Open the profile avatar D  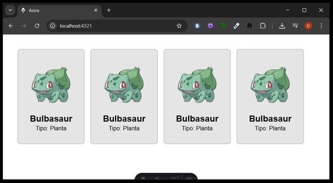tap(308, 26)
